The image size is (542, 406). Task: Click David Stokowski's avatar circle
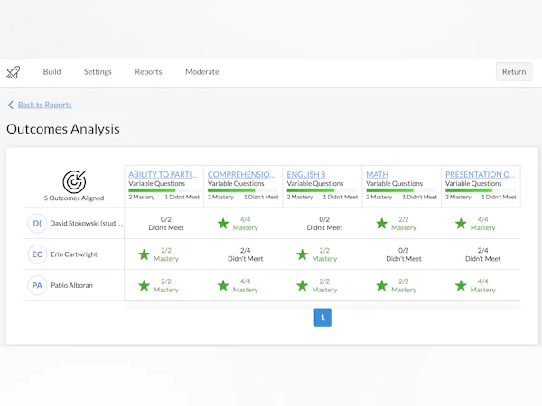click(x=37, y=224)
